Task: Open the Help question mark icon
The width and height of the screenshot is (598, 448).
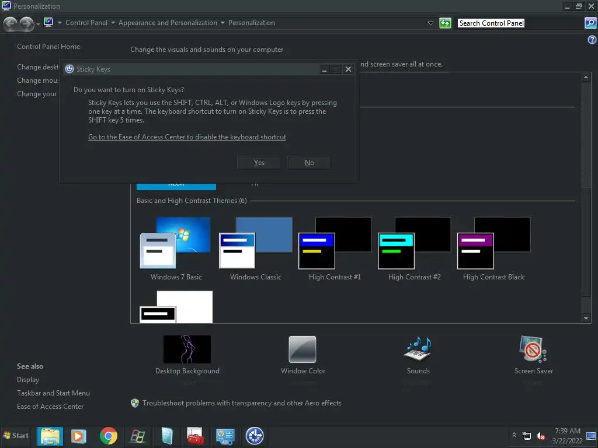Action: tap(592, 40)
